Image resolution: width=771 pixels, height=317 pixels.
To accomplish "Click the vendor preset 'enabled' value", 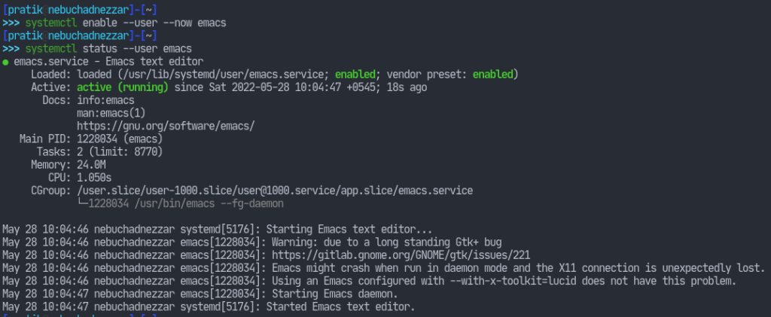I will point(492,75).
